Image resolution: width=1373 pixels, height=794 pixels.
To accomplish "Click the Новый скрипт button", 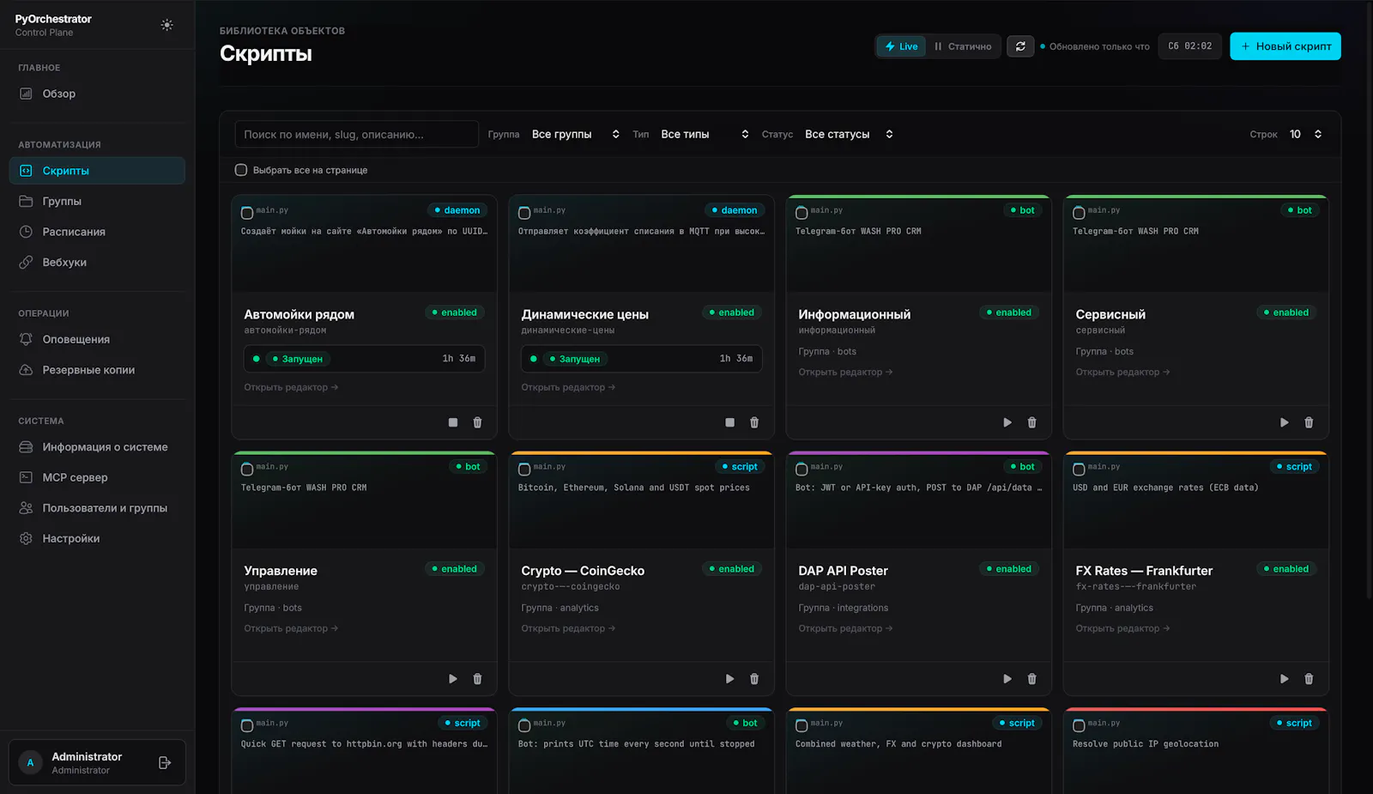I will pos(1285,46).
